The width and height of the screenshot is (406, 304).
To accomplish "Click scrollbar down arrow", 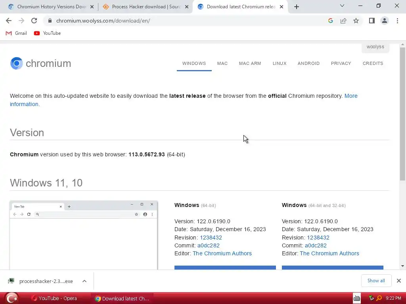I will pyautogui.click(x=402, y=266).
